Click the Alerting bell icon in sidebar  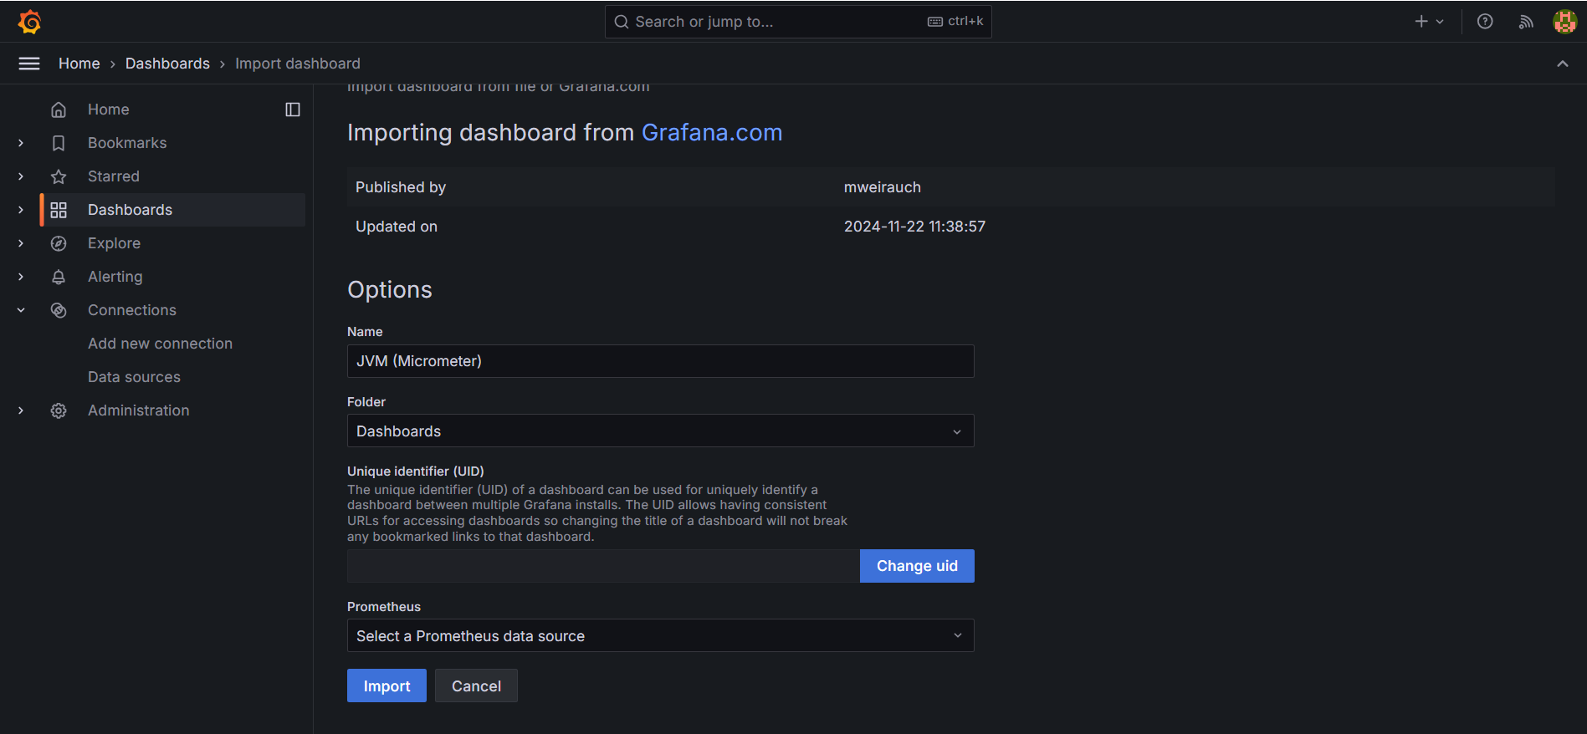[x=59, y=277]
